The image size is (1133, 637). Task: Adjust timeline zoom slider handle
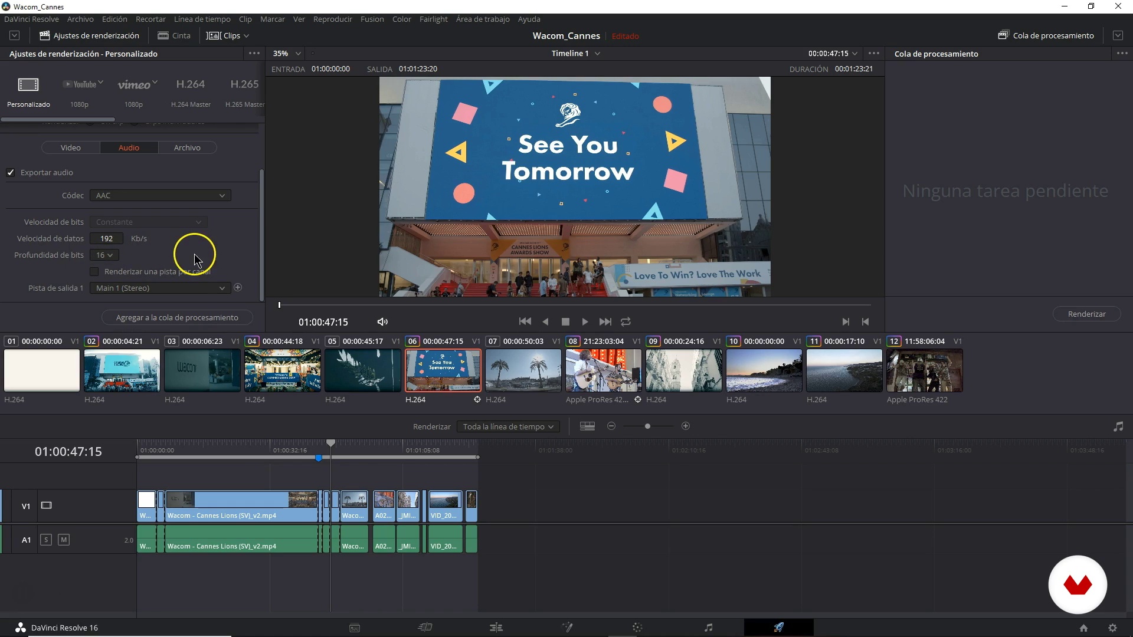tap(647, 426)
